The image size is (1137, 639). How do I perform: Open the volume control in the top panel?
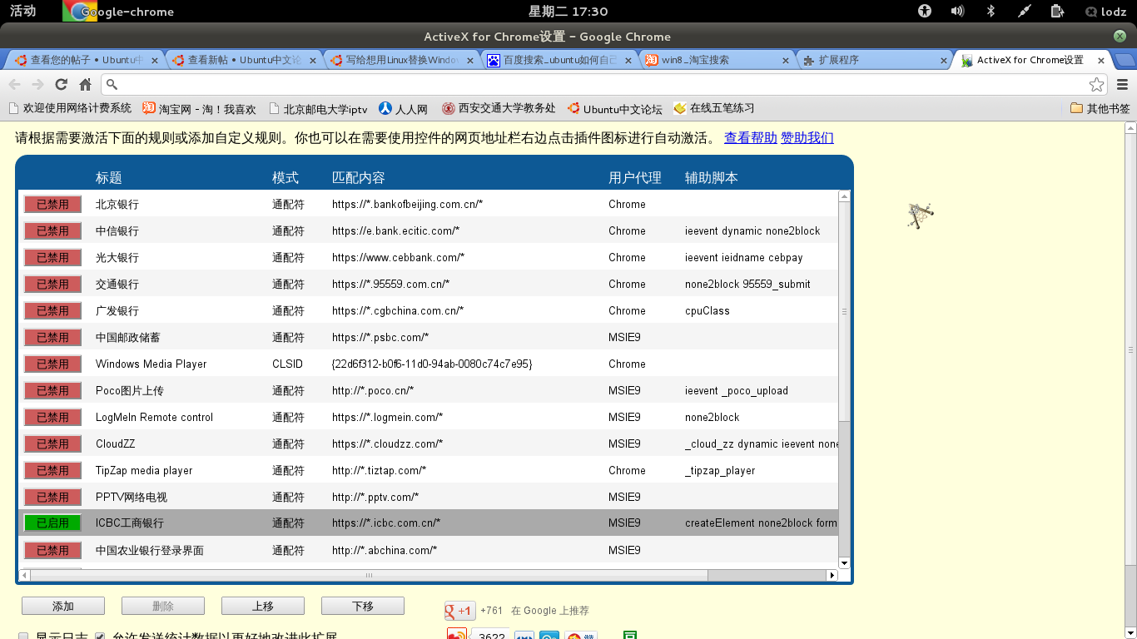click(x=957, y=11)
